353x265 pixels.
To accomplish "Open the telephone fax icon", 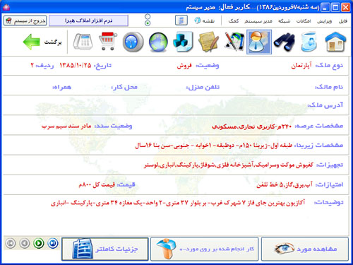I will coord(83,42).
